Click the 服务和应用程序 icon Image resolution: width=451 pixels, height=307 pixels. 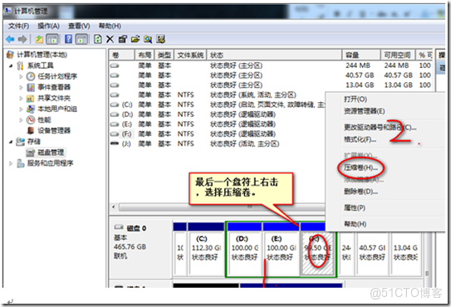point(20,163)
